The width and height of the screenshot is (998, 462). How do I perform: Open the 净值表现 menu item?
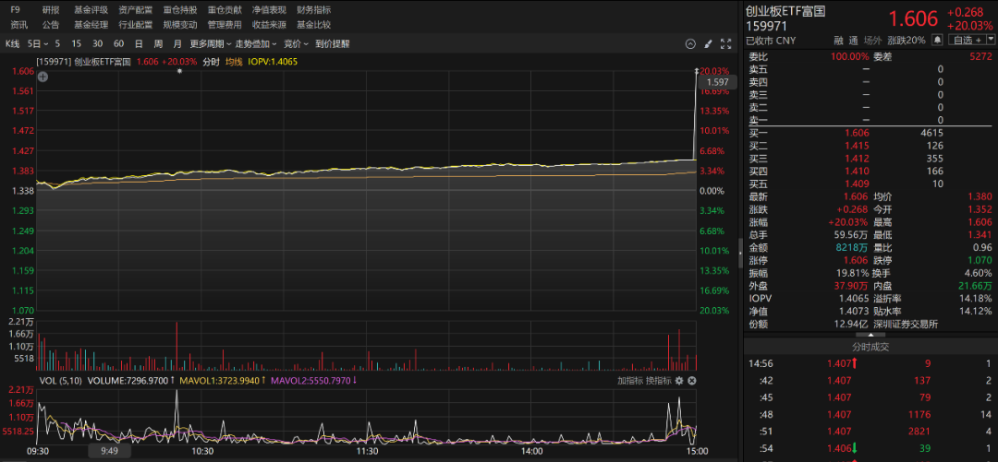point(269,10)
